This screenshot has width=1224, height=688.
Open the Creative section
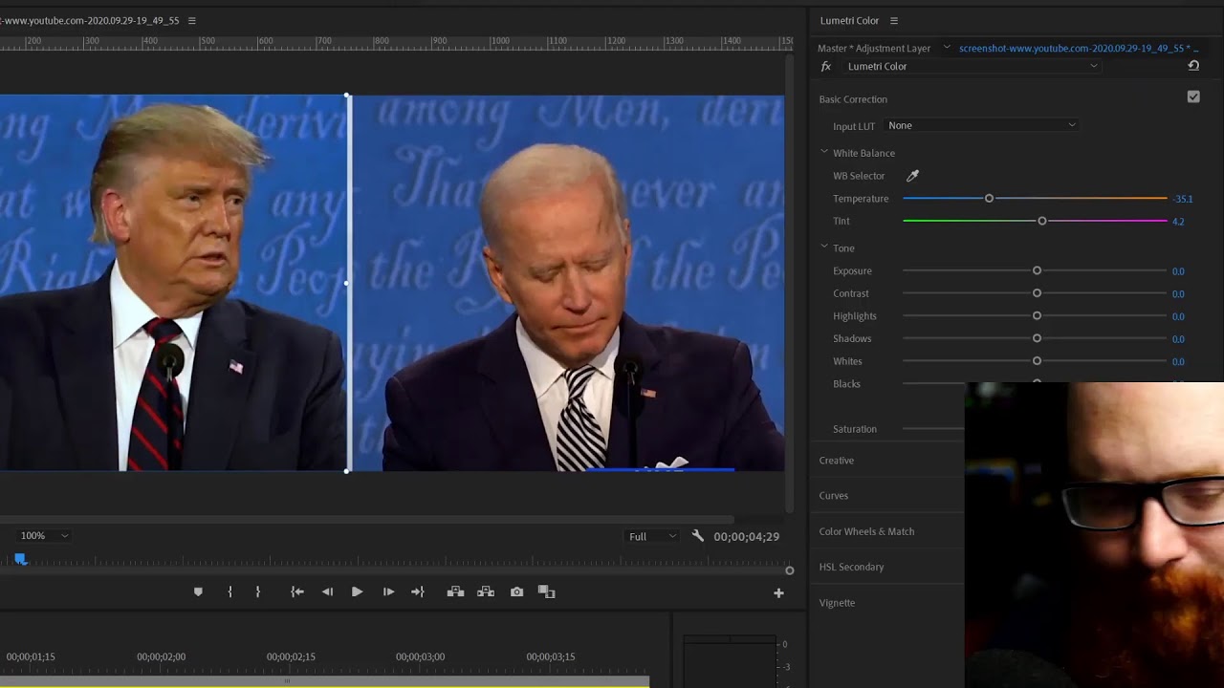837,461
